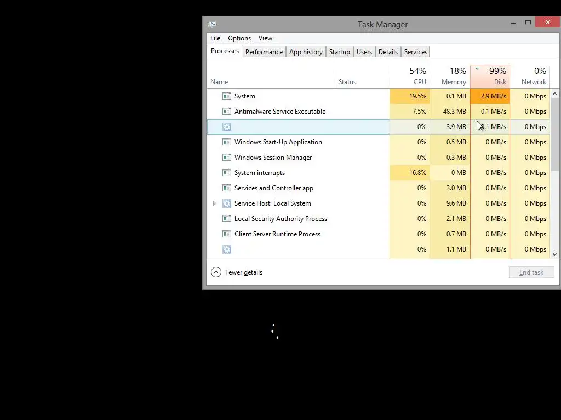Switch to the Details tab
Image resolution: width=561 pixels, height=420 pixels.
point(388,52)
